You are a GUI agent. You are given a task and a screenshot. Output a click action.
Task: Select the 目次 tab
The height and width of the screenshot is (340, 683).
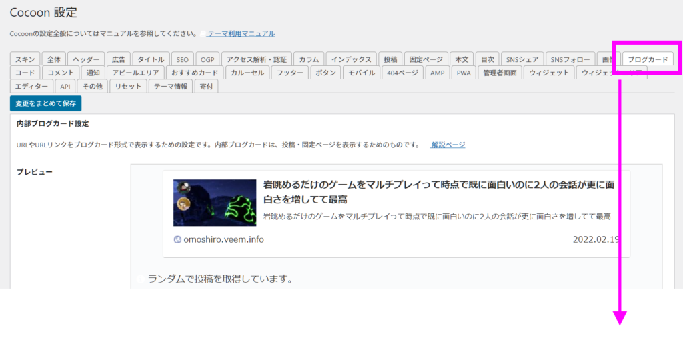[x=488, y=59]
